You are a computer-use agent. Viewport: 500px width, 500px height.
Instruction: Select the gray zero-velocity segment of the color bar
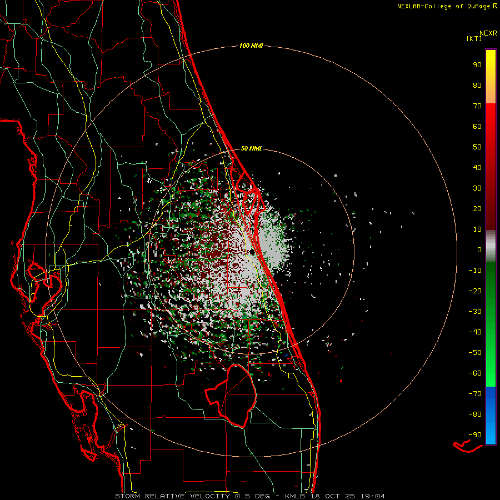pos(491,246)
